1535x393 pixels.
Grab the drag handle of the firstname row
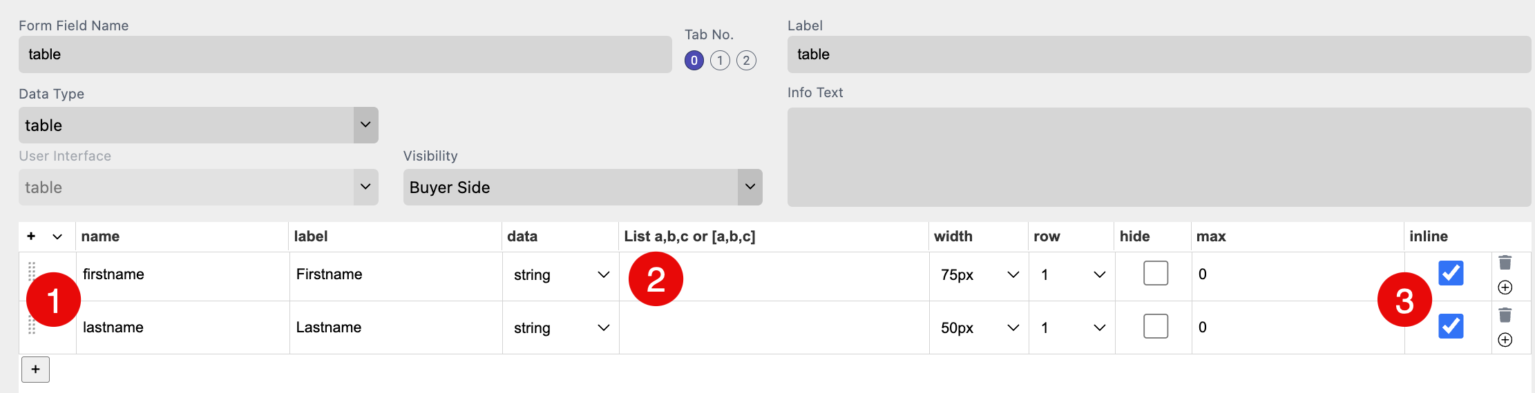click(x=32, y=272)
